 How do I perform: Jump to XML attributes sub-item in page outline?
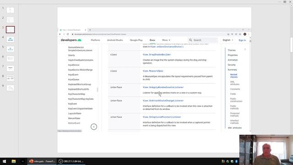point(235,83)
